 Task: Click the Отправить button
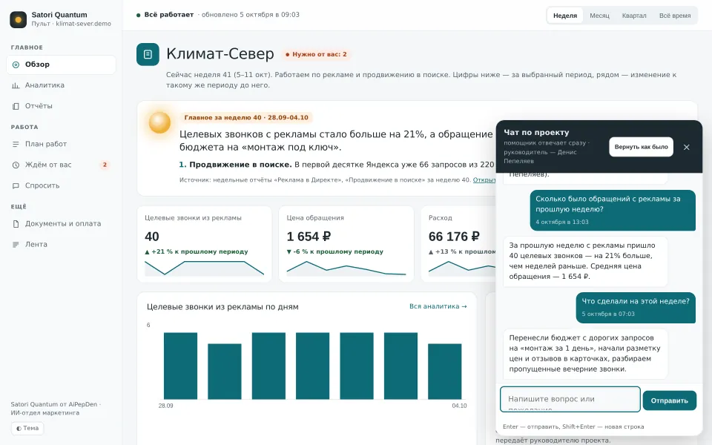pyautogui.click(x=669, y=400)
